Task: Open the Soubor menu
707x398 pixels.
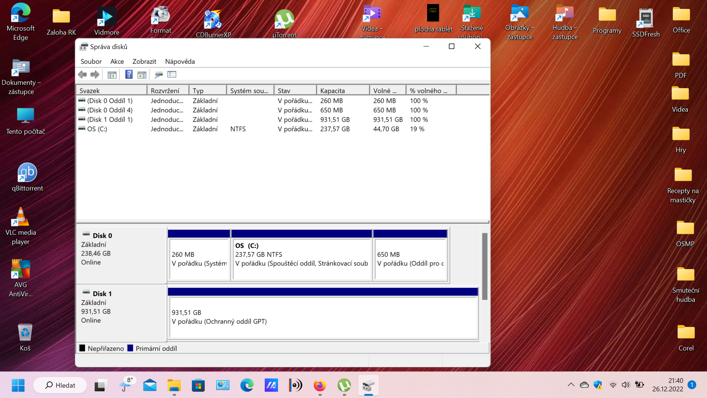Action: (x=91, y=62)
